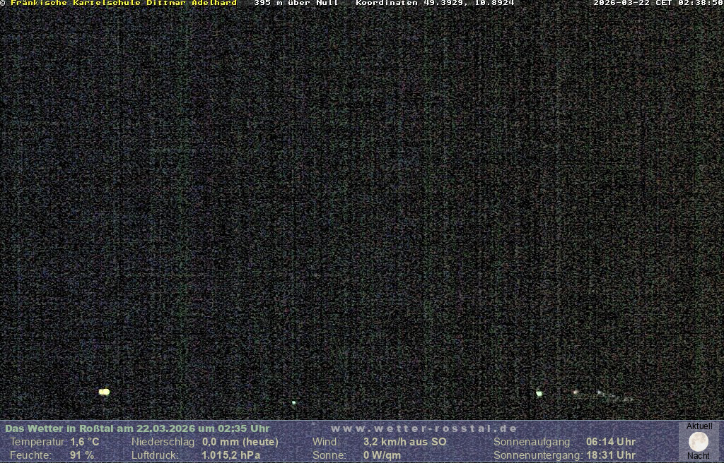724x463 pixels.
Task: Click the copyright symbol in top-left corner
Action: click(3, 3)
